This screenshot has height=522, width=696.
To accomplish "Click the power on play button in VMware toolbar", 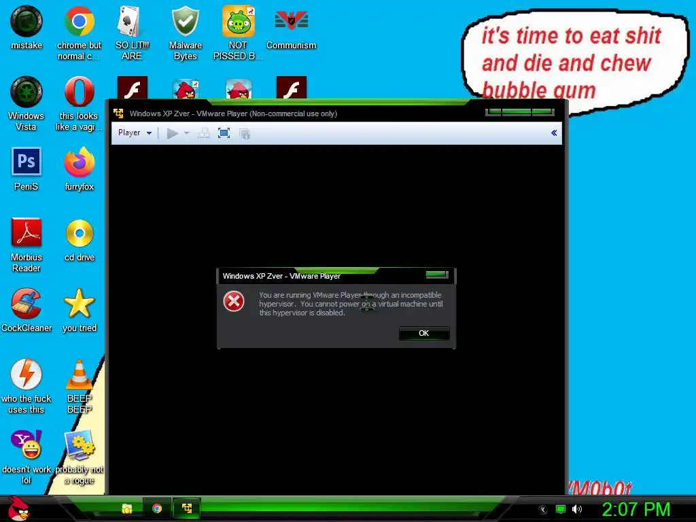I will coord(172,133).
